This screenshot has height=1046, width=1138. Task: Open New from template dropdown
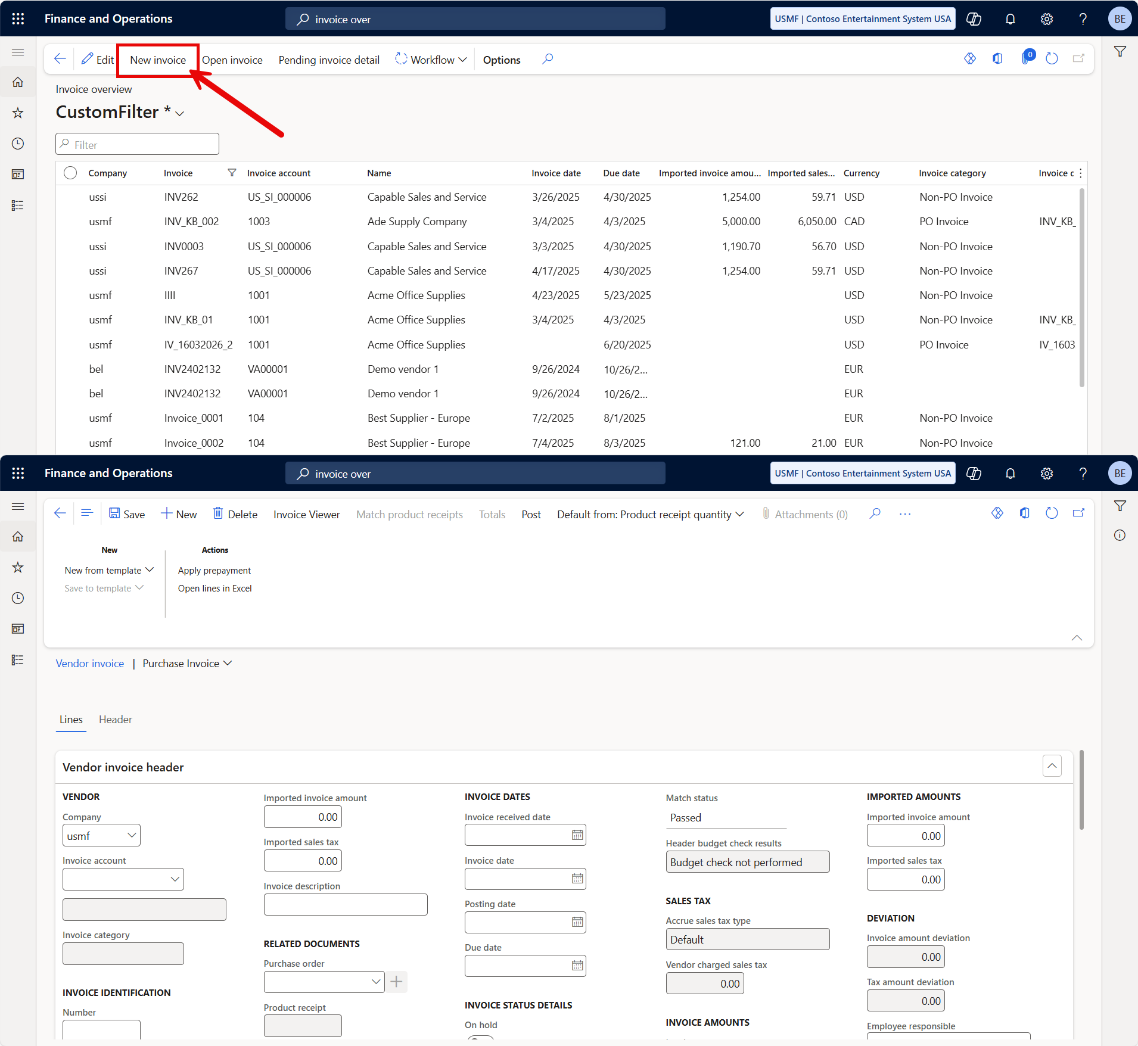(x=109, y=570)
